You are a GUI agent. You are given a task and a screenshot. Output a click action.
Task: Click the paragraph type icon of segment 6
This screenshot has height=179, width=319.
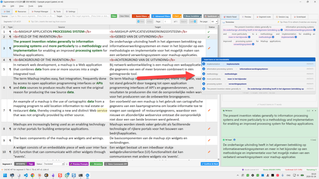pyautogui.click(x=10, y=88)
